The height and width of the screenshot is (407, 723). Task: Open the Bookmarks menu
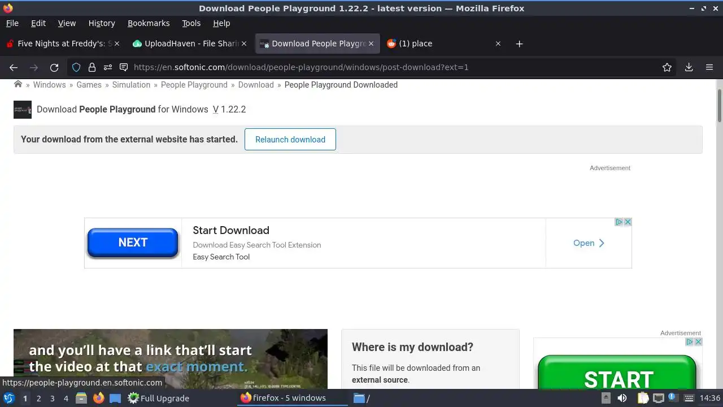149,23
